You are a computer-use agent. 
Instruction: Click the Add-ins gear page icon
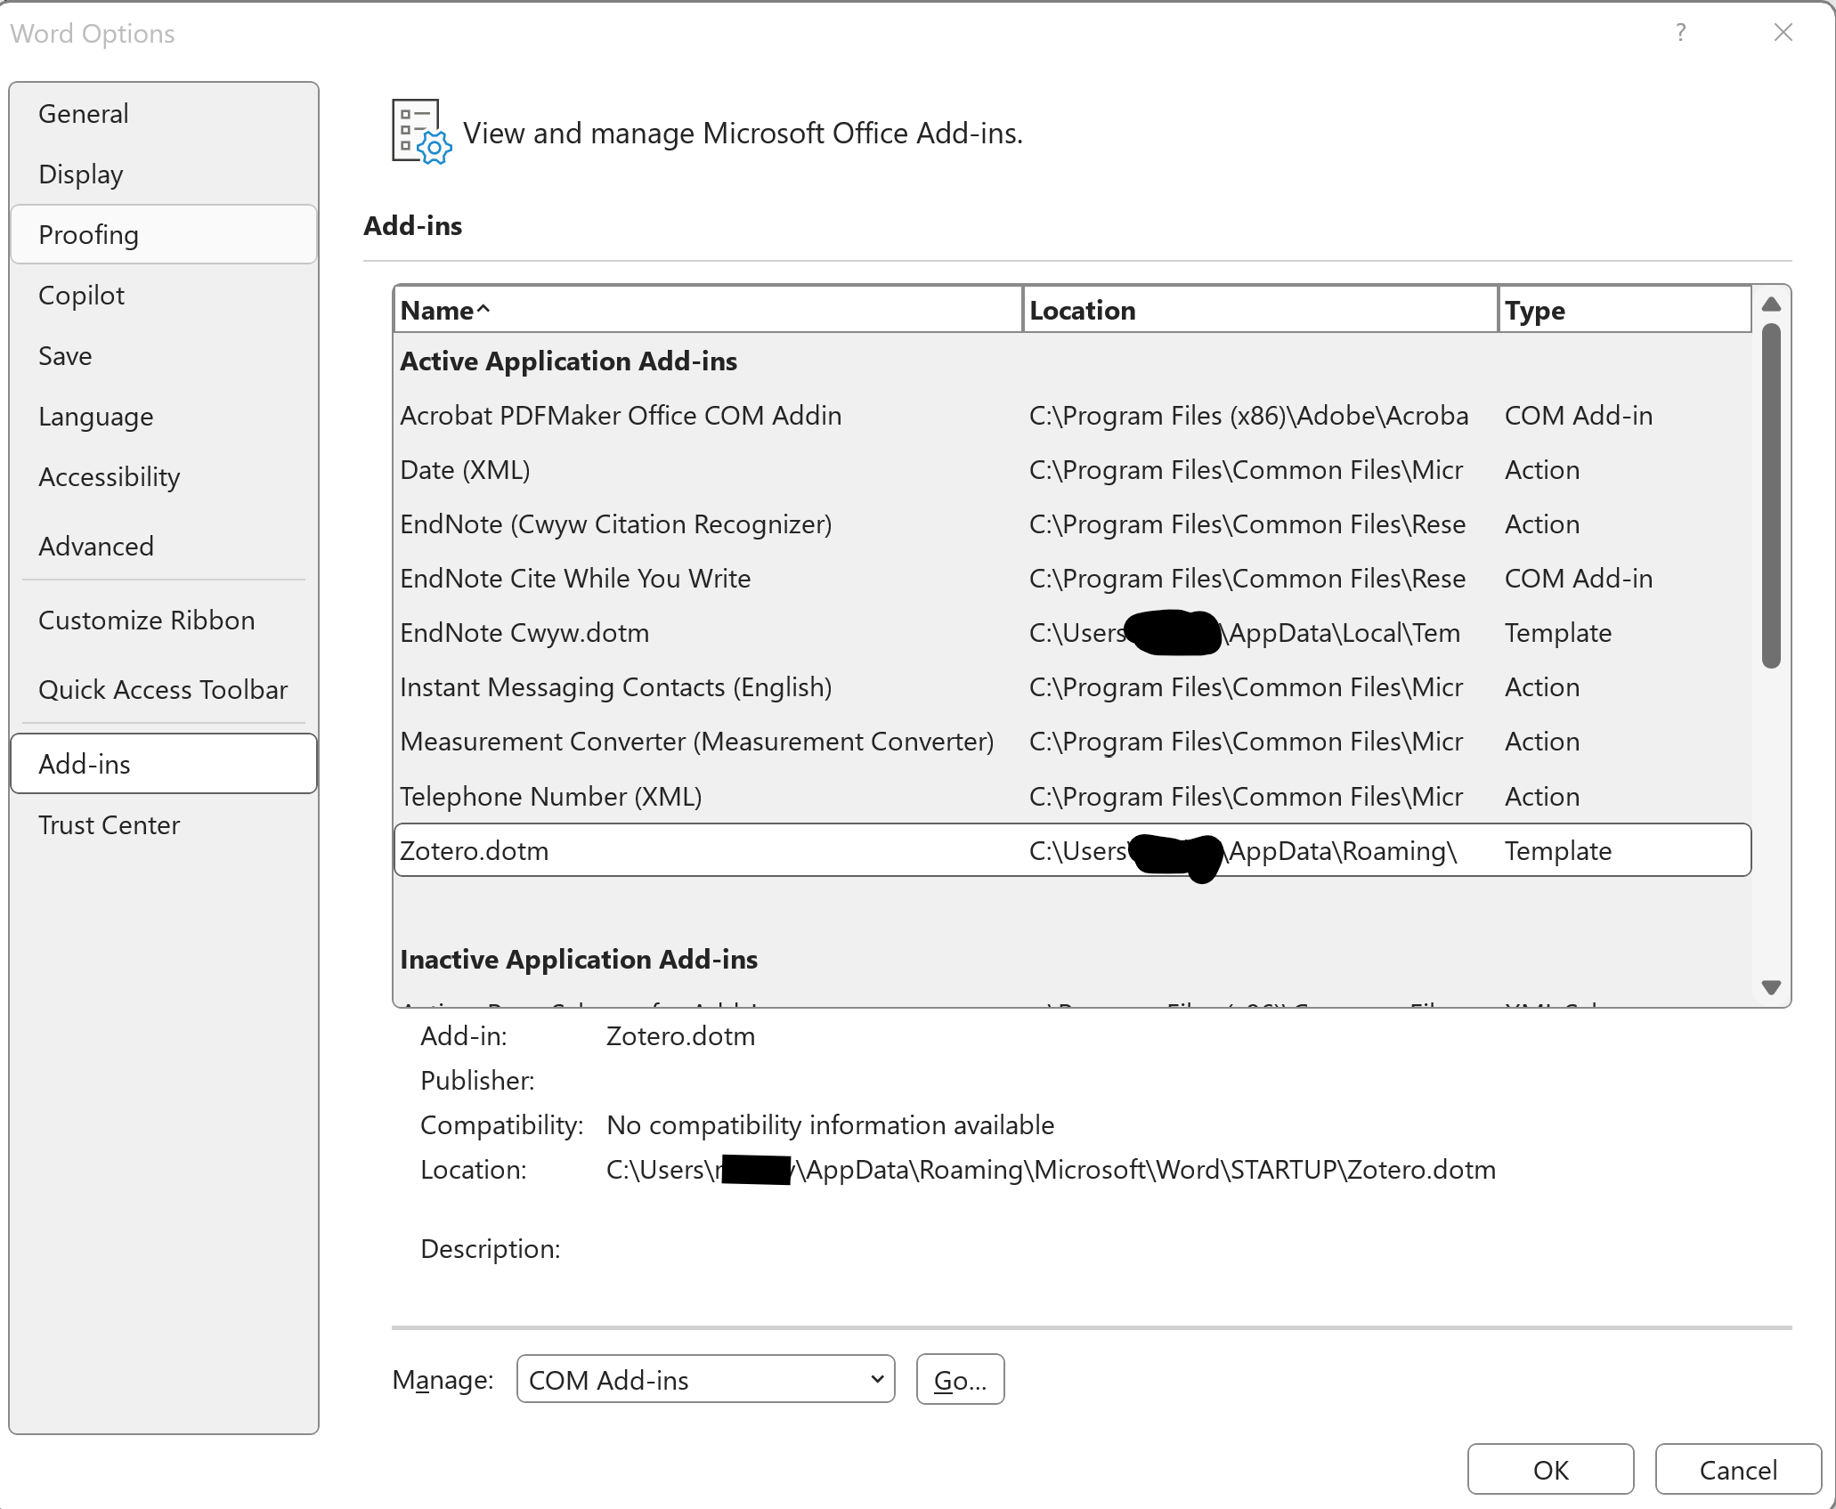[x=421, y=132]
